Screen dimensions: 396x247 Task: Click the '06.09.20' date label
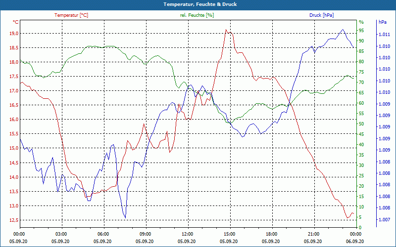point(355,241)
